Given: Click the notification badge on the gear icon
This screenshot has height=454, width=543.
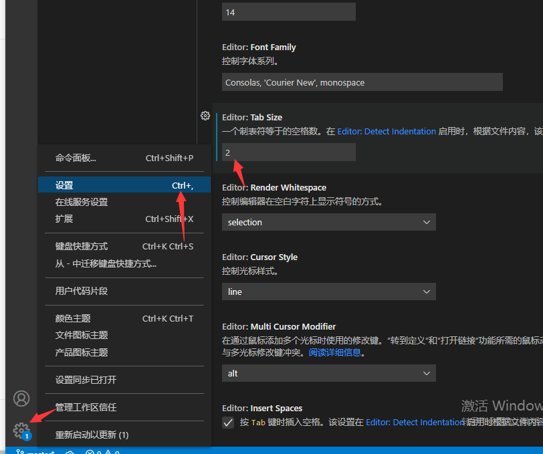Looking at the screenshot, I should 25,436.
